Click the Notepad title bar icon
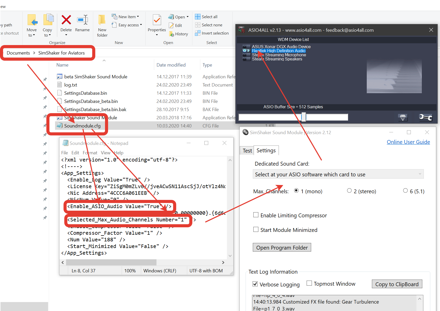Viewport: 440px width, 311px height. tap(66, 143)
